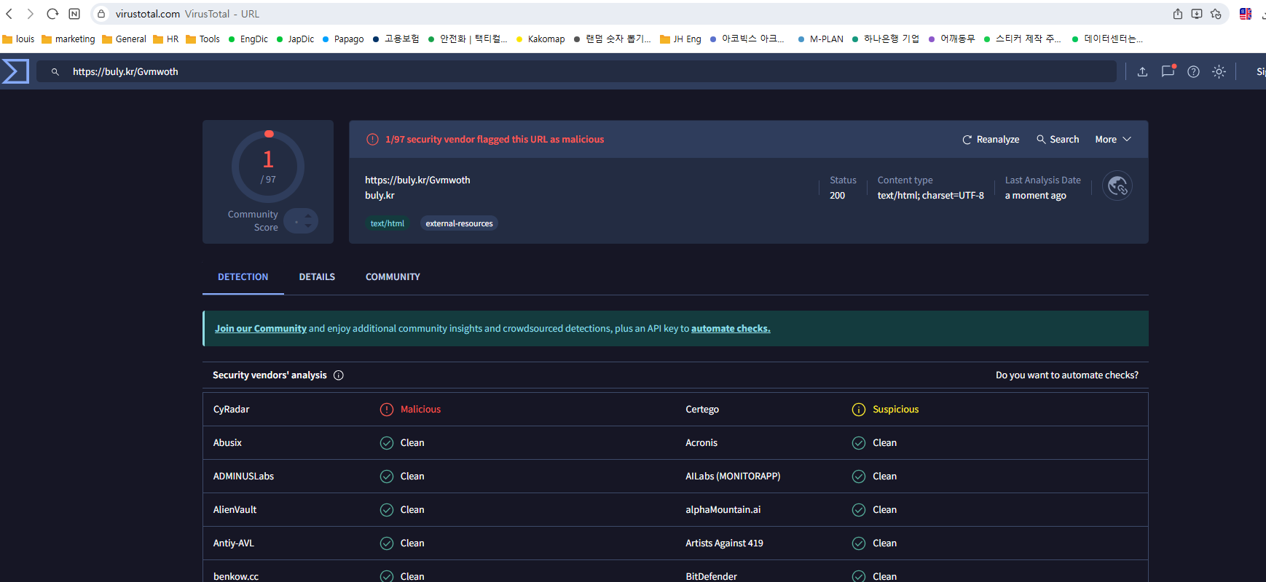Click the detection score circle 1/97
The width and height of the screenshot is (1266, 582).
[268, 167]
